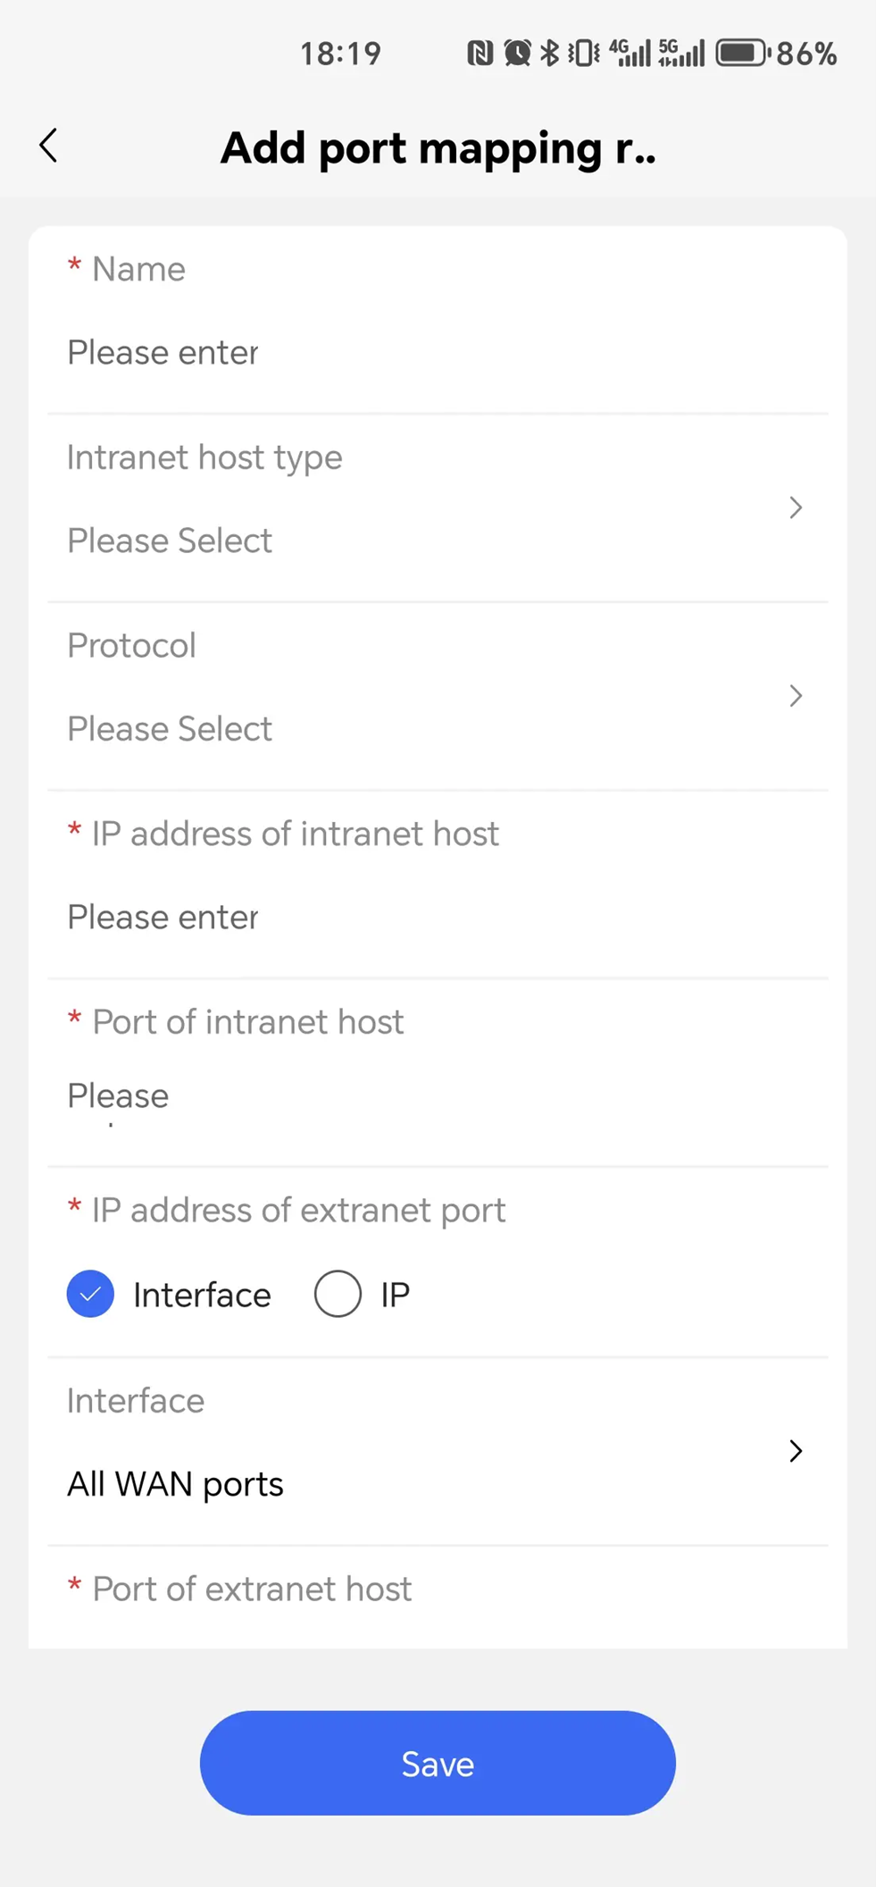Expand the Intranet host type chevron

pyautogui.click(x=796, y=507)
